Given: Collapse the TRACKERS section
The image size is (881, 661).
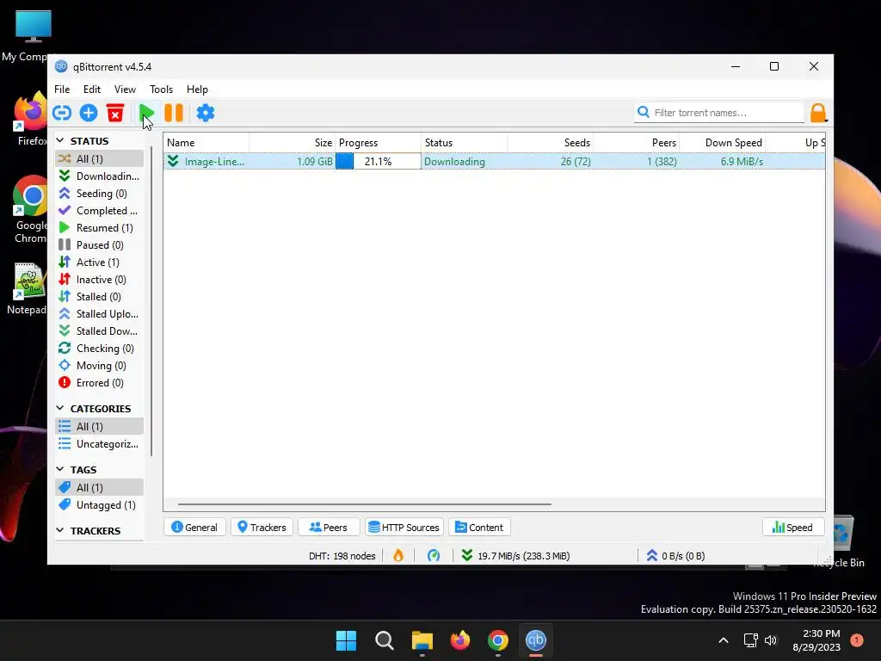Looking at the screenshot, I should pos(60,530).
